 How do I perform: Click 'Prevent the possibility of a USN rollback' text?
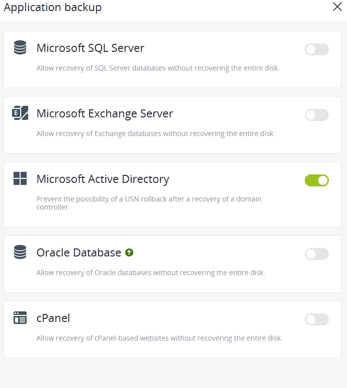[149, 203]
